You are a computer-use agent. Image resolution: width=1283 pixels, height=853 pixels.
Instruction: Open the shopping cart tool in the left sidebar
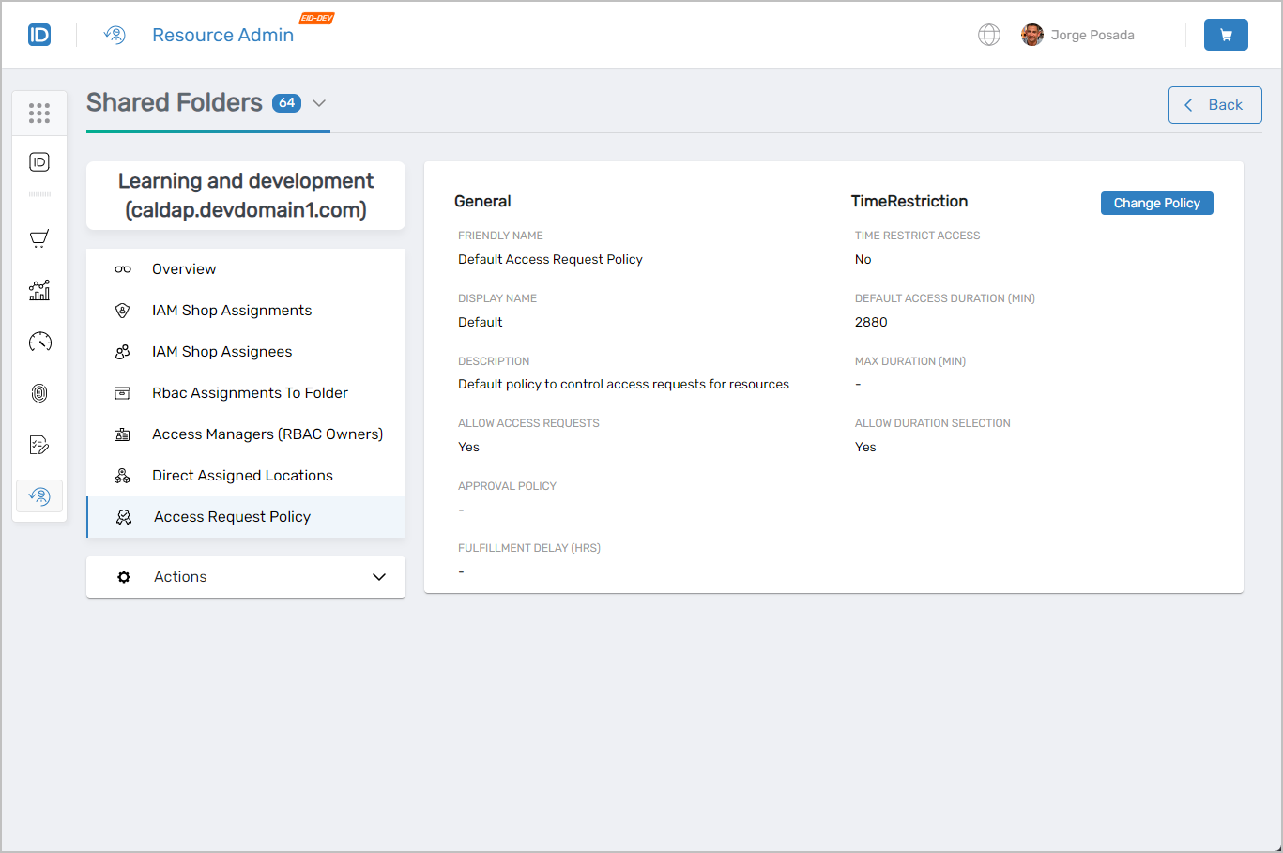38,238
